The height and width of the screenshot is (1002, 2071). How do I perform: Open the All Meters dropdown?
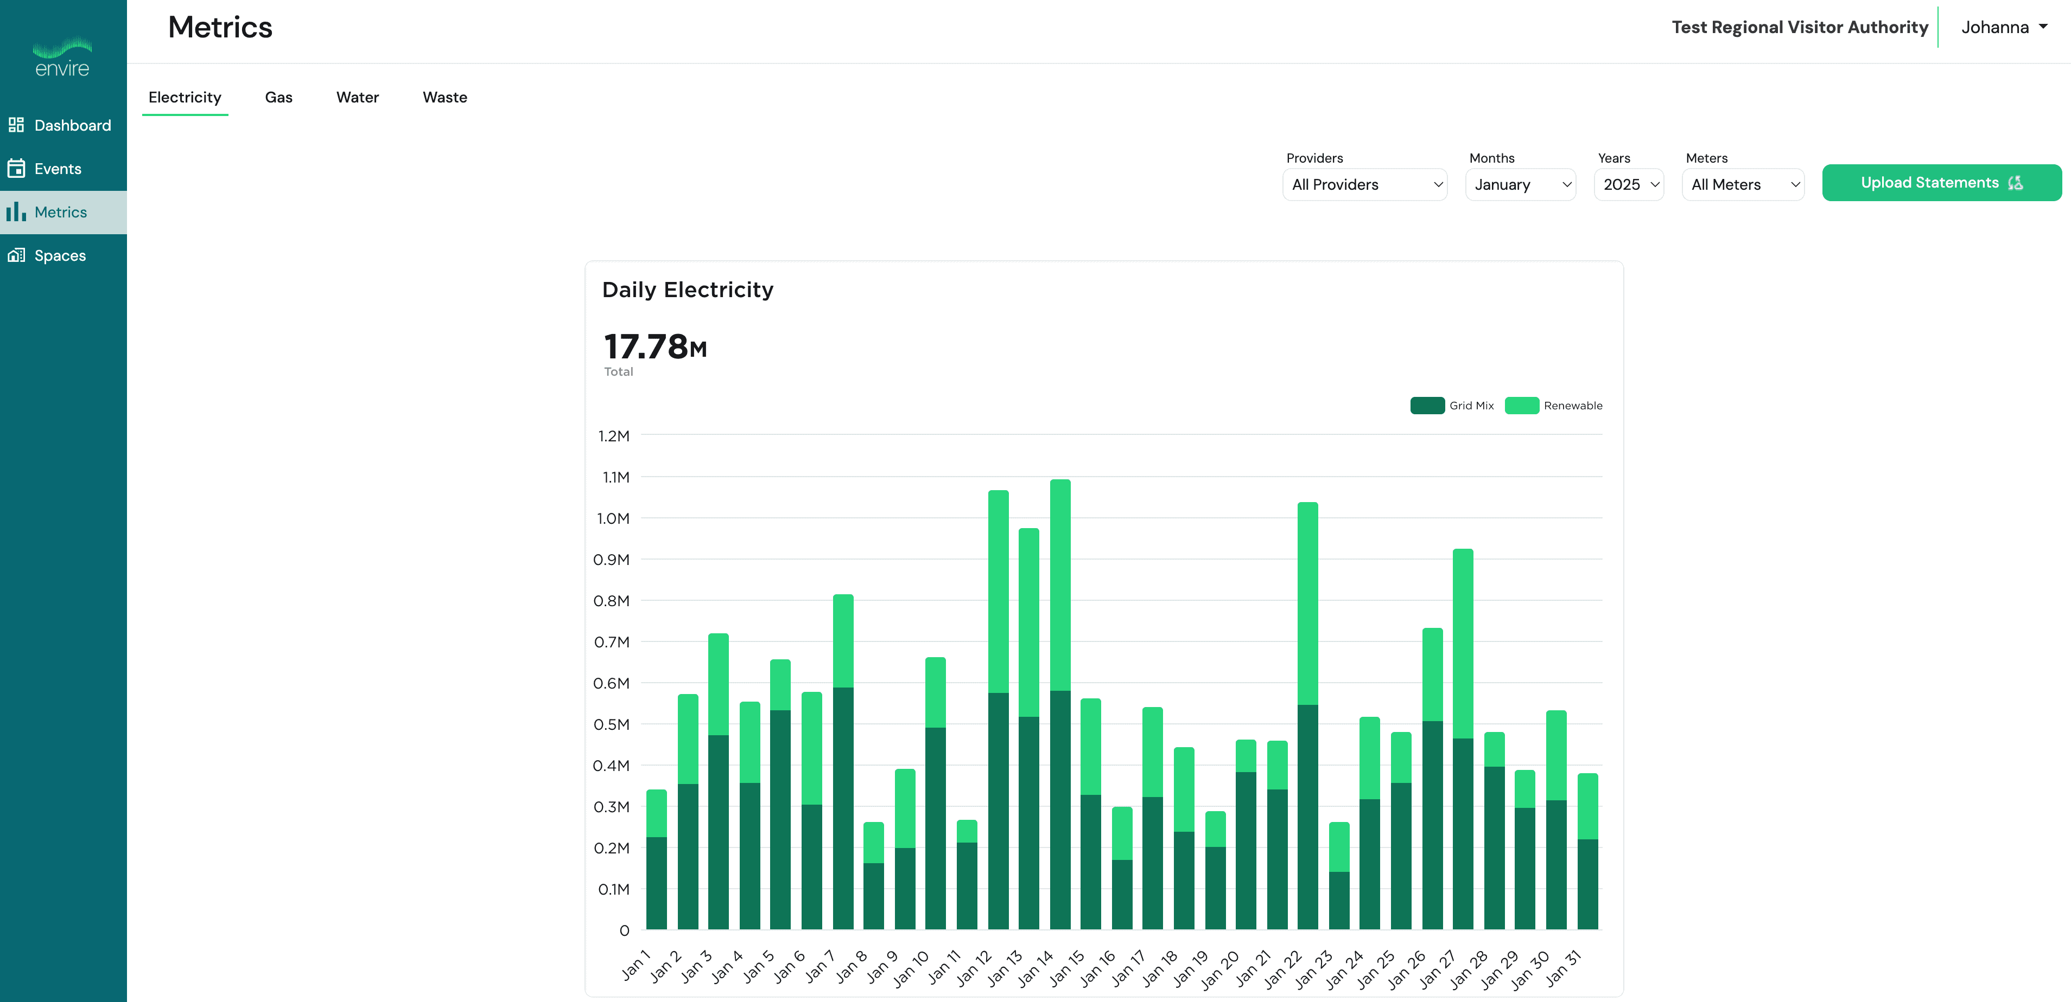tap(1743, 185)
